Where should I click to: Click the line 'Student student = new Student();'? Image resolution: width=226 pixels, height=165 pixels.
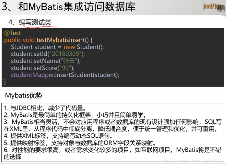pos(57,47)
